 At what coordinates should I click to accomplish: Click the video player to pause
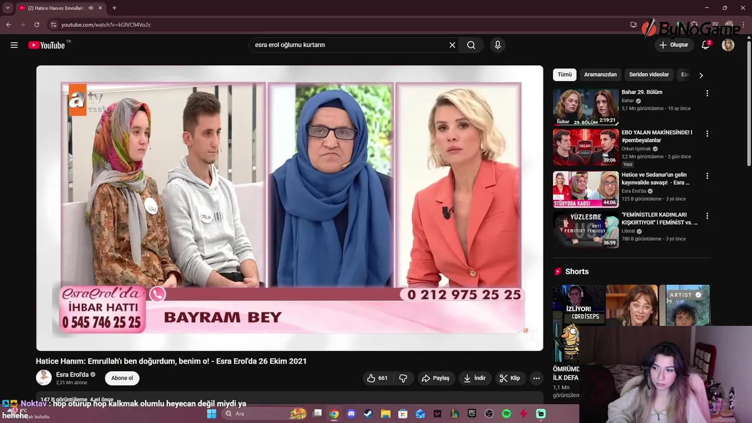[290, 208]
